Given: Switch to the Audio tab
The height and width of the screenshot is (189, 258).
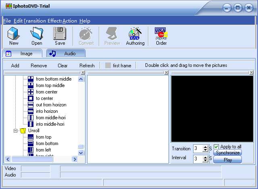Looking at the screenshot, I should point(66,54).
